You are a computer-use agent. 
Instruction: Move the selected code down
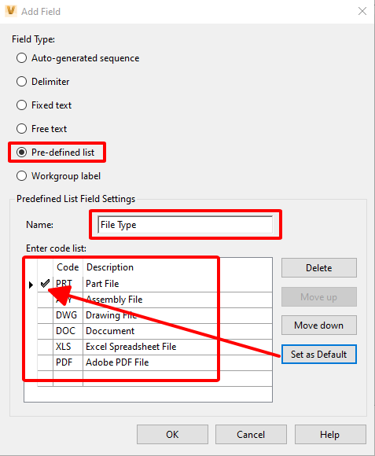[319, 325]
